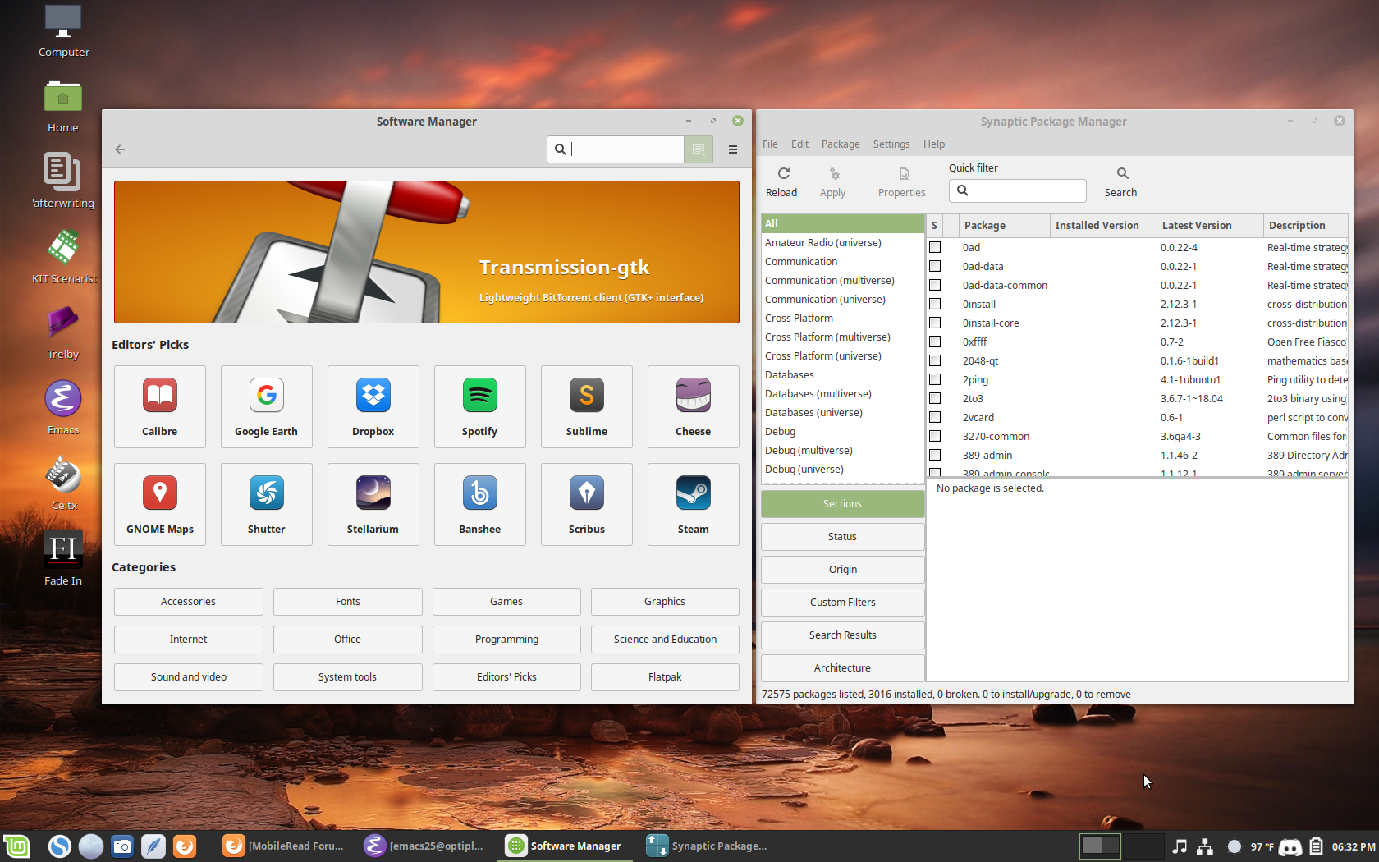Image resolution: width=1379 pixels, height=862 pixels.
Task: Open the Synaptic Help menu
Action: (x=934, y=144)
